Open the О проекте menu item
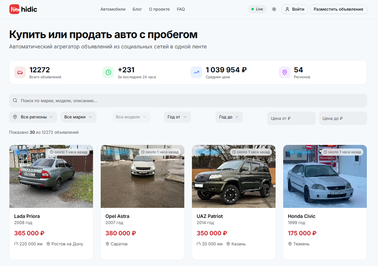Viewport: 378px width, 266px height. (x=159, y=9)
